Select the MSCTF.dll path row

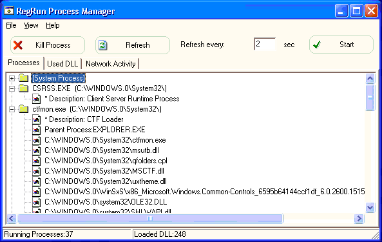pos(104,171)
